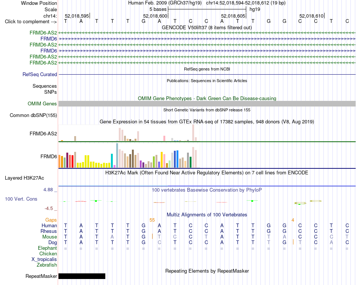Click the -4.5 PhyloP lower scale value
The height and width of the screenshot is (285, 356).
(49, 208)
